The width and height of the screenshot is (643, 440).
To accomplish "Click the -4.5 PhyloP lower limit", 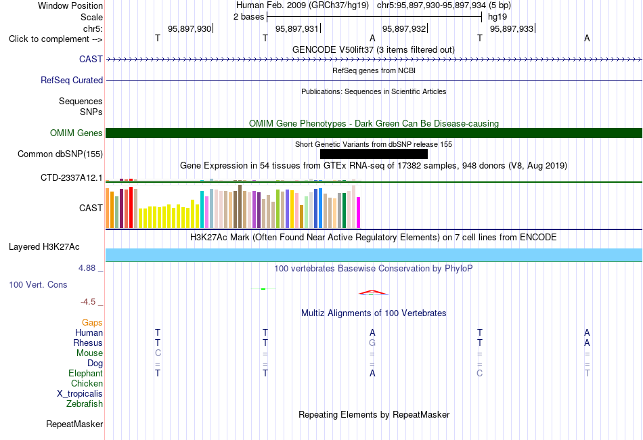I will pyautogui.click(x=88, y=302).
